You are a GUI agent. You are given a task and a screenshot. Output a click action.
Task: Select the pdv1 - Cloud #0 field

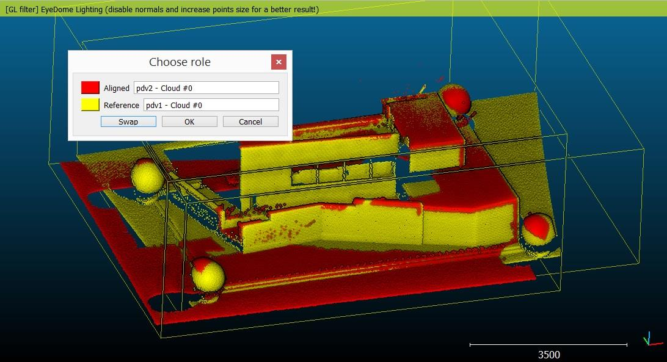pos(211,105)
